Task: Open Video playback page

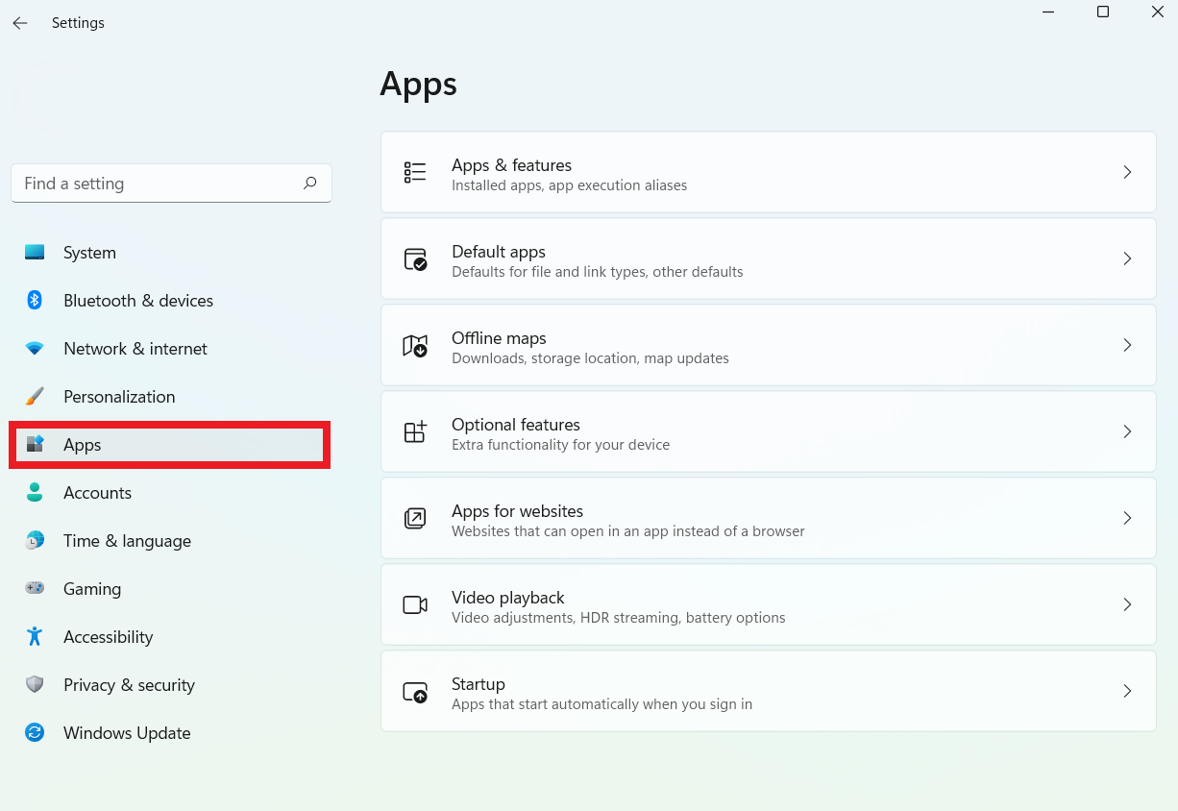Action: tap(769, 604)
